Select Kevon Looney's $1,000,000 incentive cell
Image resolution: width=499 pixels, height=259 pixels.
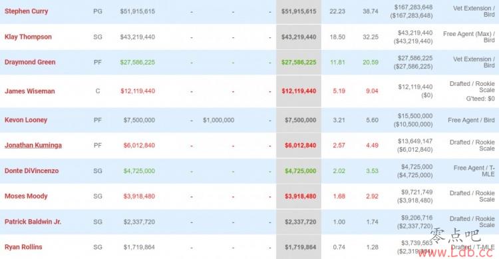pos(219,120)
